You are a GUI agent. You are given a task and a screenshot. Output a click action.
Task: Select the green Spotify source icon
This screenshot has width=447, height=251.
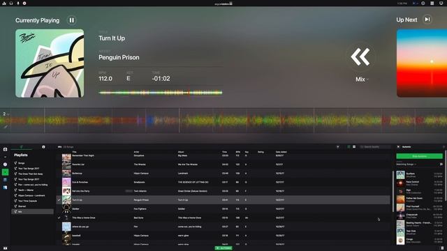5,172
